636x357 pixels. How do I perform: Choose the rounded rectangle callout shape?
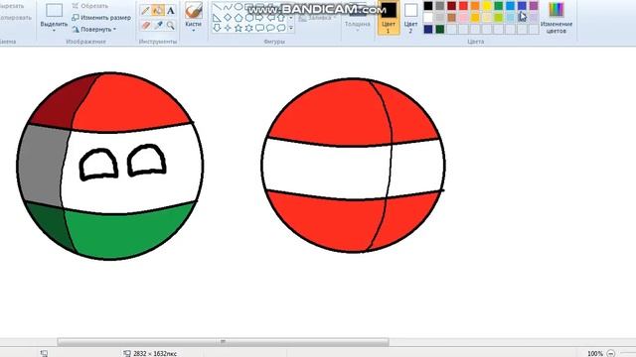pyautogui.click(x=259, y=28)
